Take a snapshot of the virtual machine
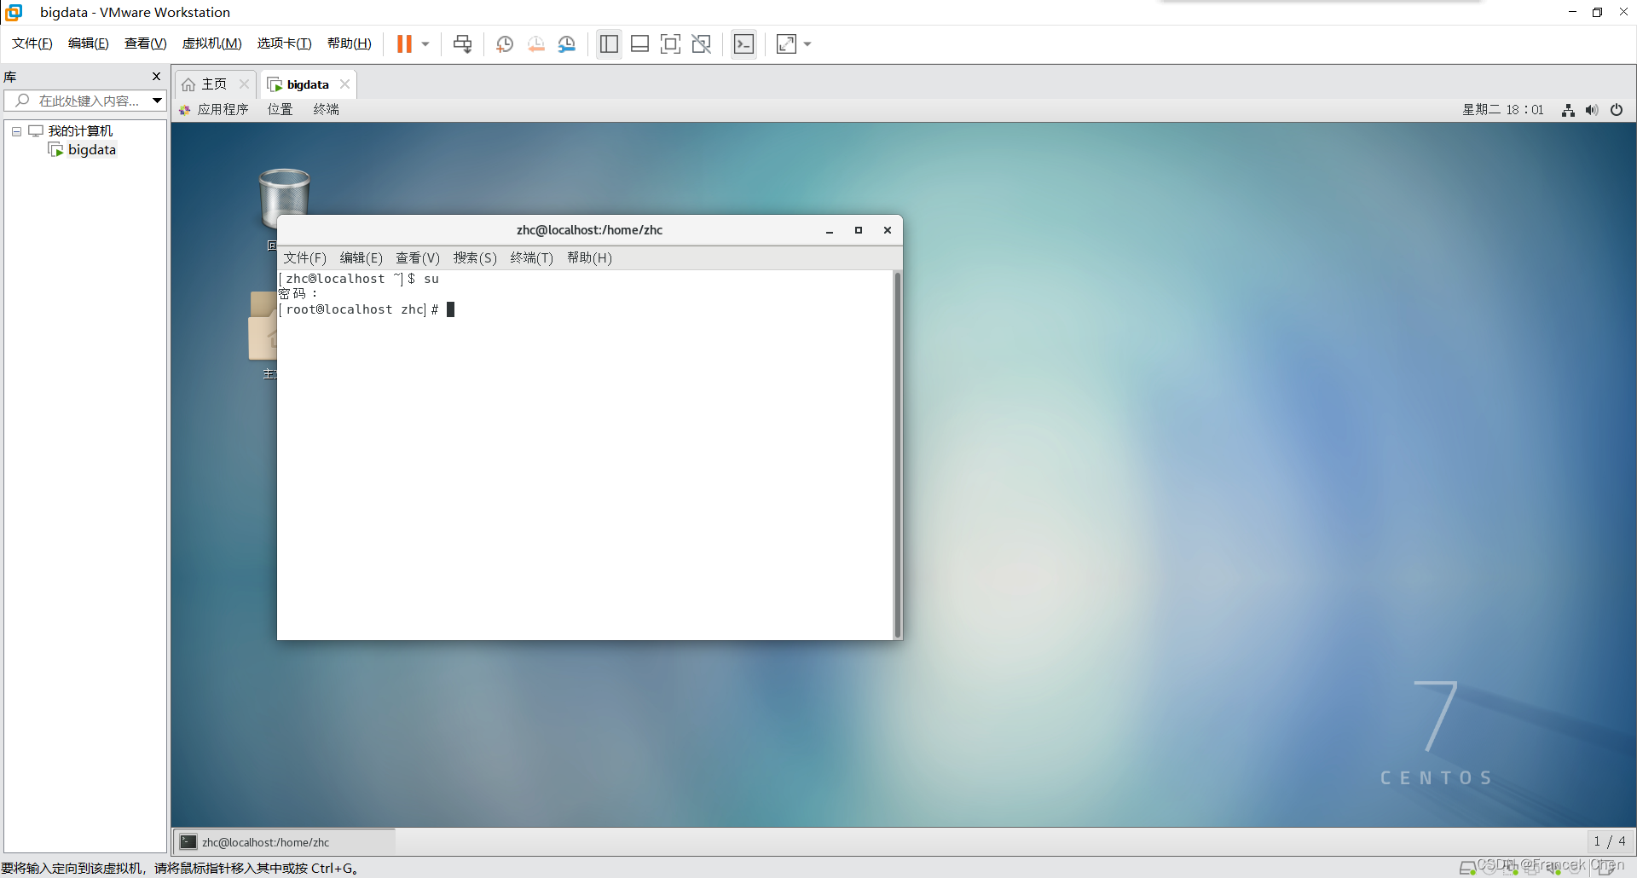The image size is (1637, 878). [x=504, y=43]
